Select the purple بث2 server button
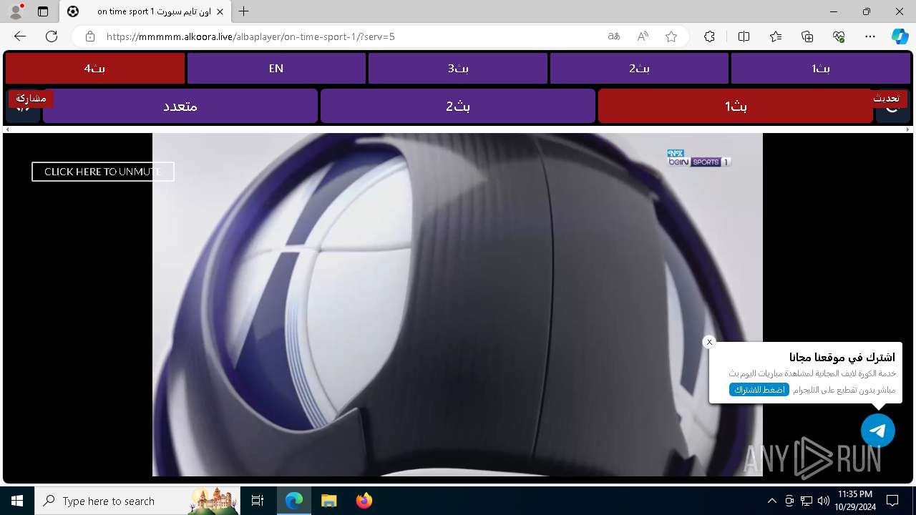Viewport: 916px width, 515px height. point(458,106)
